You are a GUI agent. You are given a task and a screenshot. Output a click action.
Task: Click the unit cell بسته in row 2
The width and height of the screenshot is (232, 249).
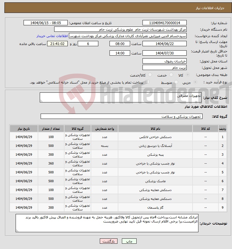105,146
